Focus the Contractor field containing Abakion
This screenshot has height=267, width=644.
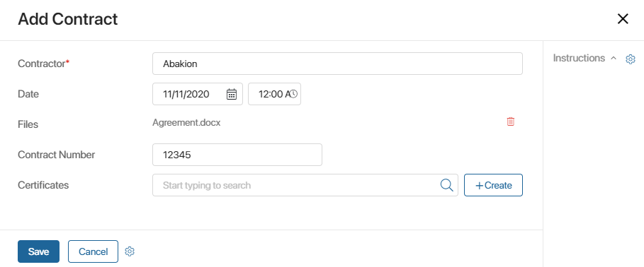(x=338, y=64)
